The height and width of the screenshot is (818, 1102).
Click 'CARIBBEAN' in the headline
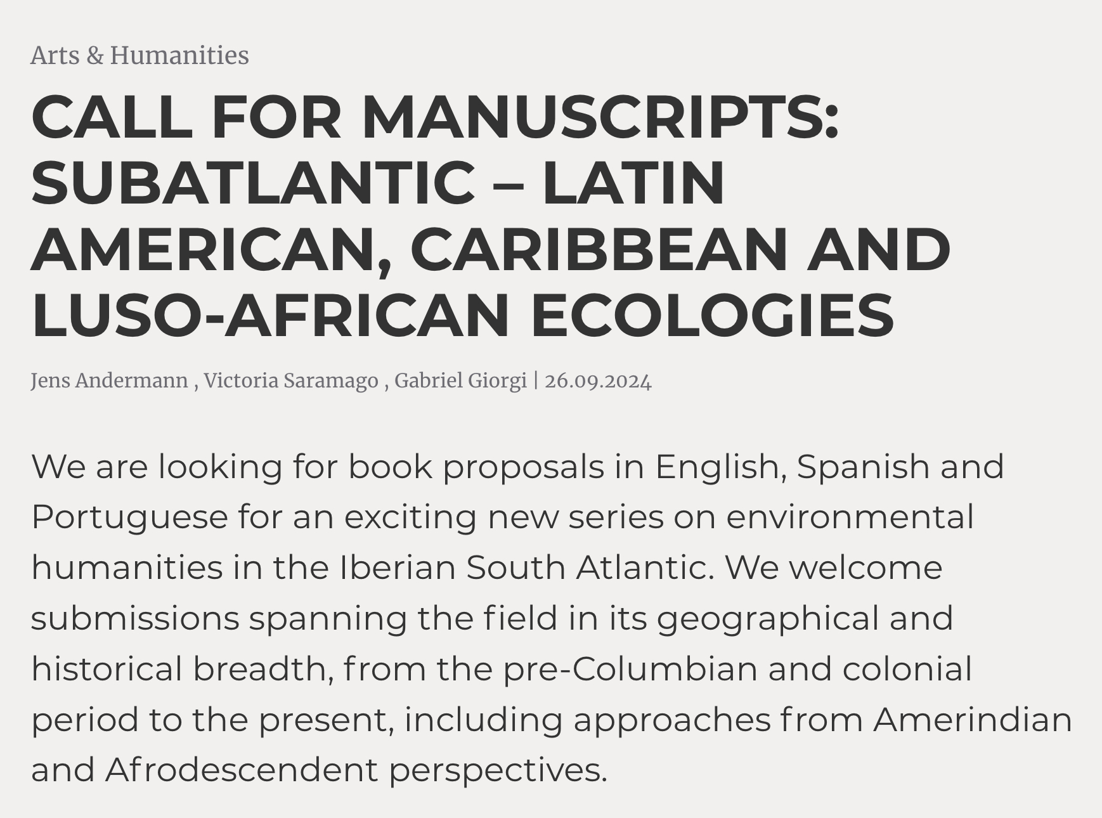coord(603,249)
